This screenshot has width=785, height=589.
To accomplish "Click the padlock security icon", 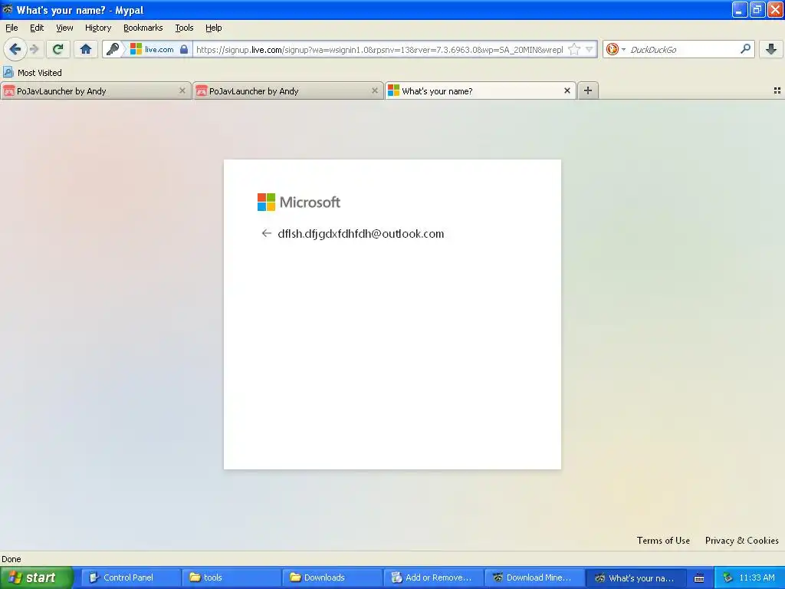I will (x=184, y=49).
